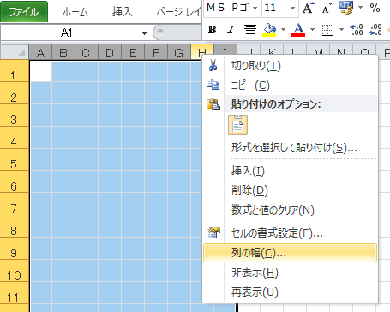The height and width of the screenshot is (312, 390).
Task: Select row 9 header
Action: [x=15, y=249]
